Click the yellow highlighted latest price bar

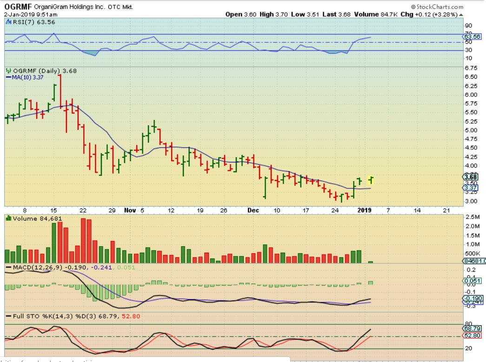371,180
